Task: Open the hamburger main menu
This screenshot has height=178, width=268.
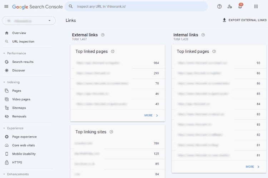Action: [6, 6]
